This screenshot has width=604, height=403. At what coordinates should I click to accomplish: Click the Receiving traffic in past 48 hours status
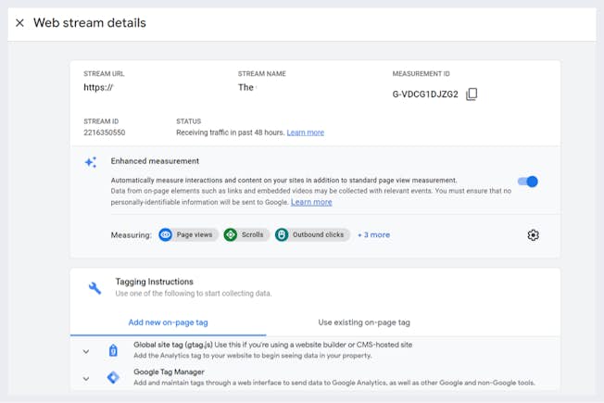coord(231,132)
